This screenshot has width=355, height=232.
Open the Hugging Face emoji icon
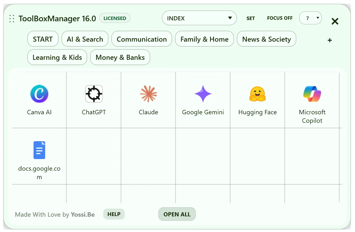tap(258, 94)
